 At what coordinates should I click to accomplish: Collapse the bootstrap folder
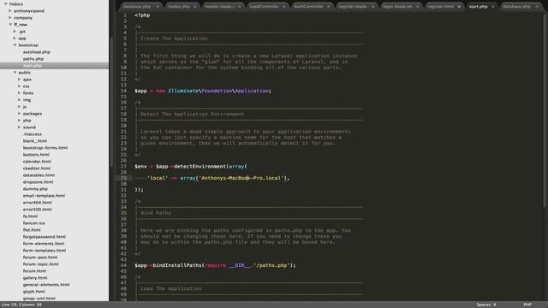15,45
